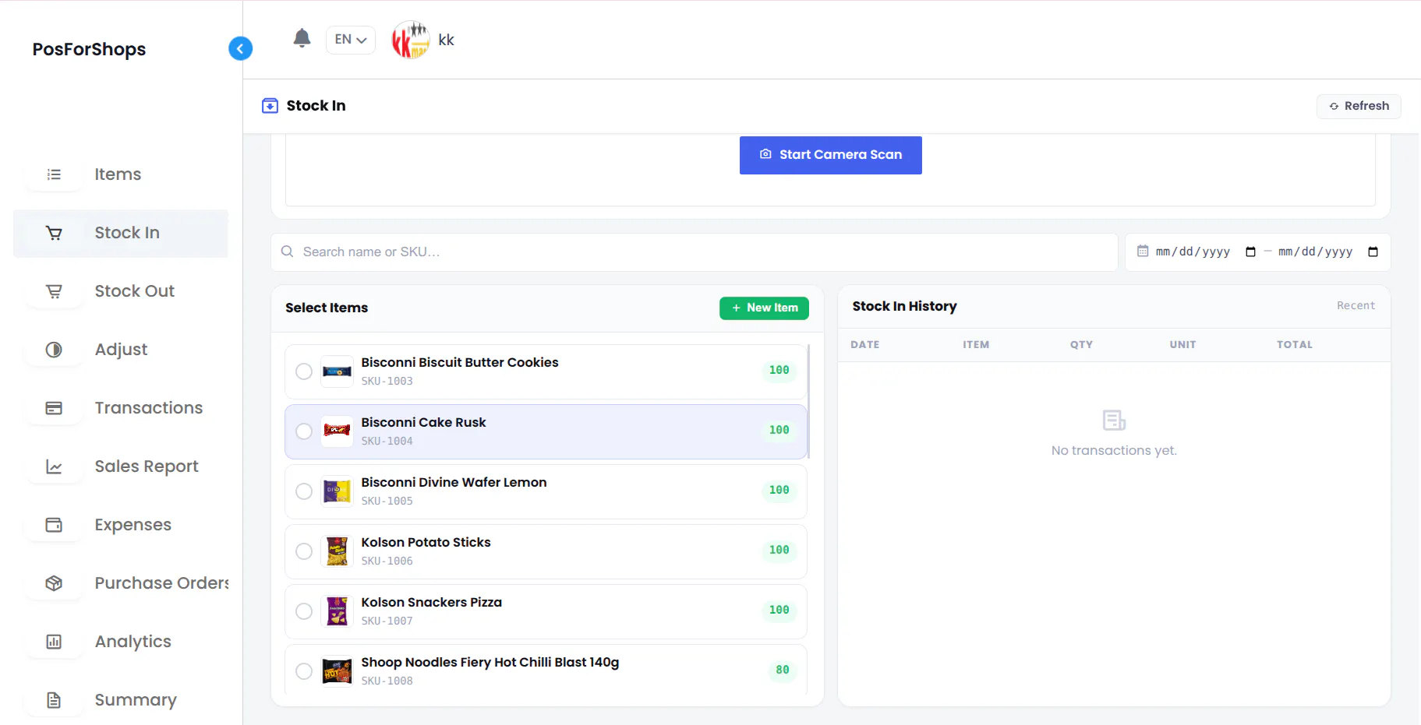The width and height of the screenshot is (1421, 725).
Task: Click the search magnifier icon
Action: click(288, 252)
